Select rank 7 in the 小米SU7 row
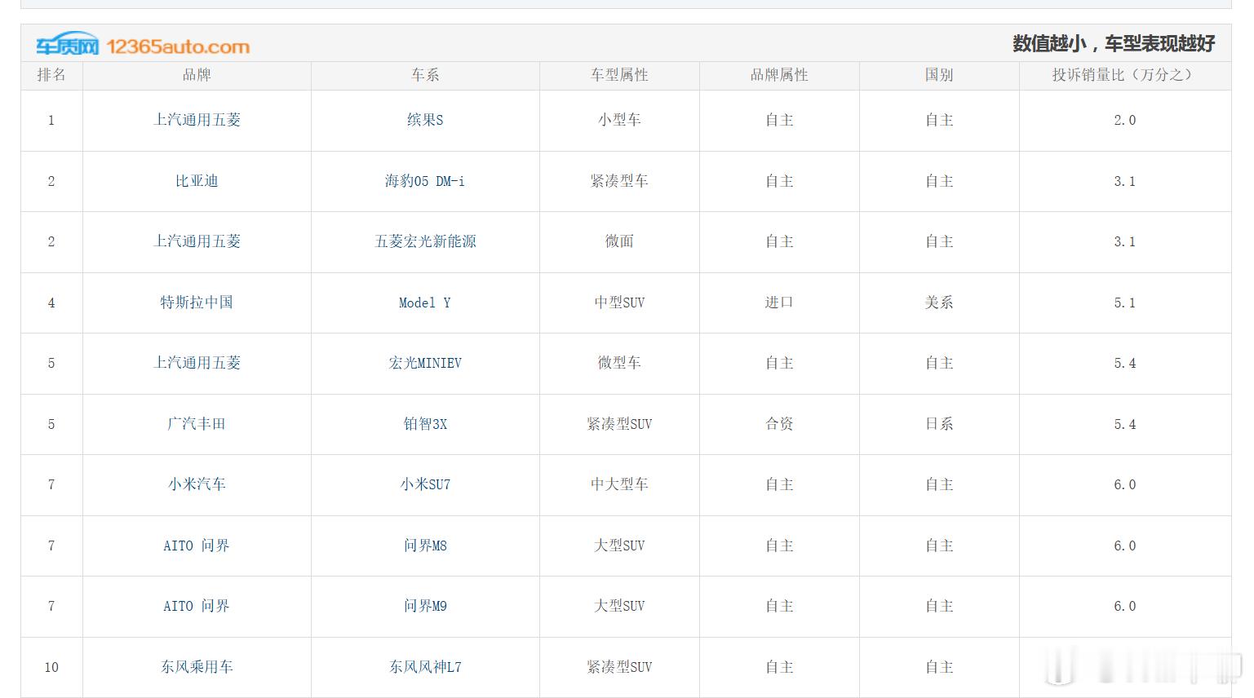This screenshot has height=698, width=1254. pos(51,484)
